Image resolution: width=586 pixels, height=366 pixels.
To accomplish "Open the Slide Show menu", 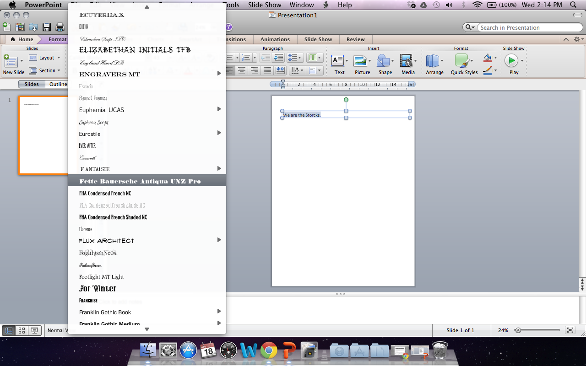I will [x=265, y=5].
